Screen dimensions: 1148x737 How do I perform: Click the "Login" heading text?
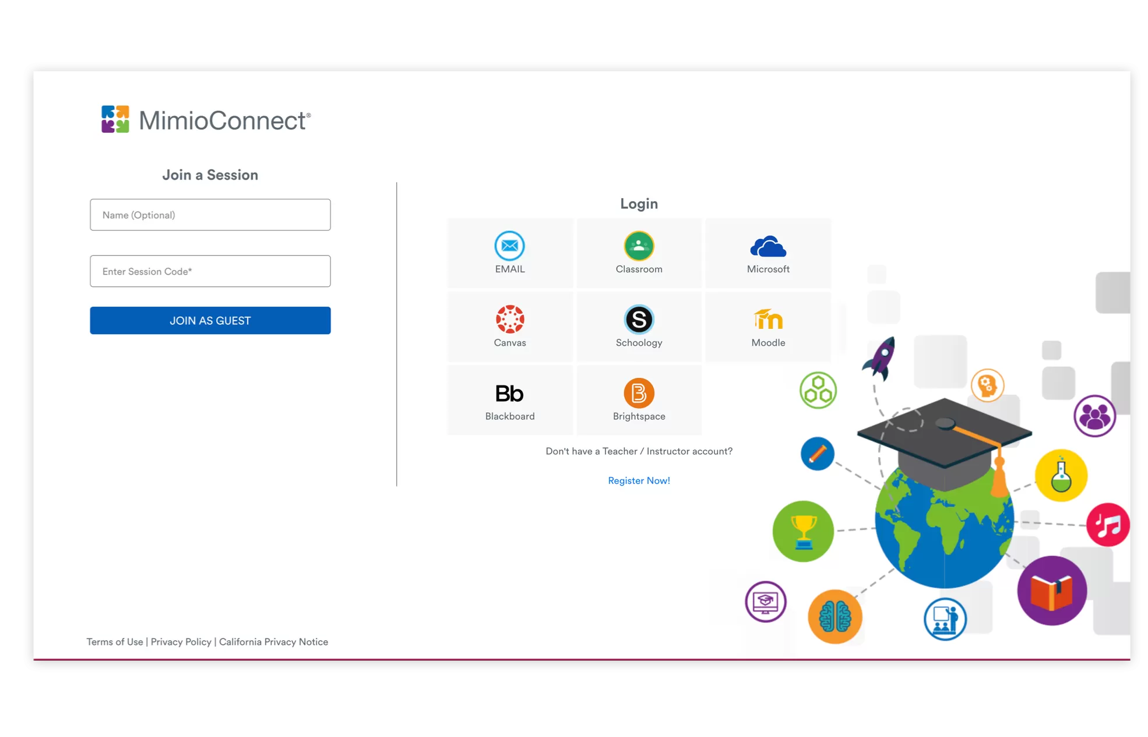tap(639, 203)
